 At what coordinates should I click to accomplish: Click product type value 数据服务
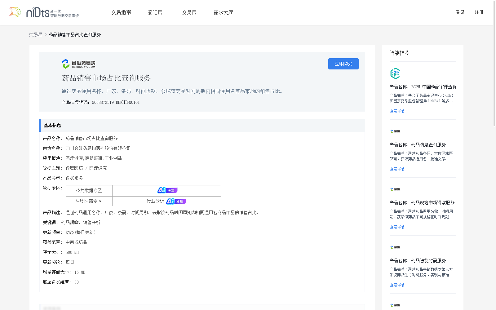(x=74, y=178)
